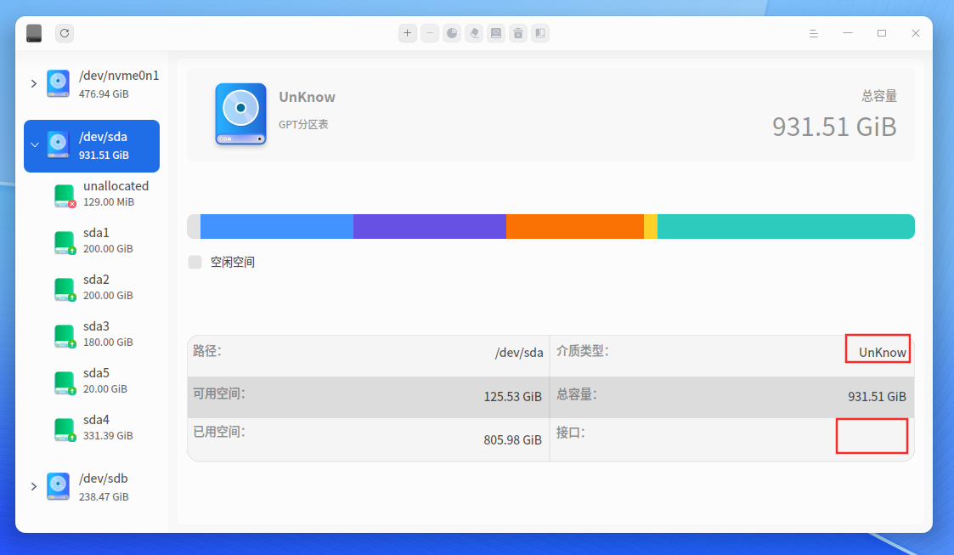Click the /dev/sdb disk icon
This screenshot has height=555, width=954.
click(59, 487)
